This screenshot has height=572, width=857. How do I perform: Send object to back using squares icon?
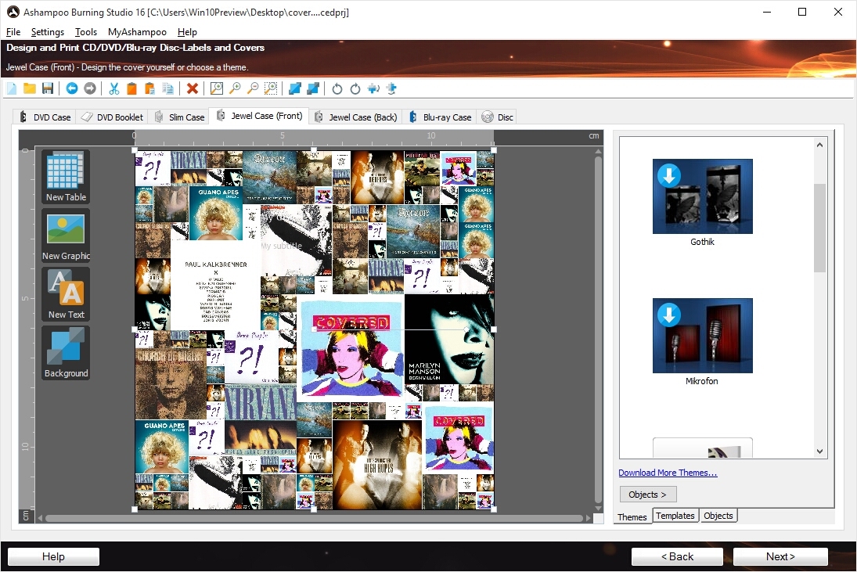(x=313, y=88)
